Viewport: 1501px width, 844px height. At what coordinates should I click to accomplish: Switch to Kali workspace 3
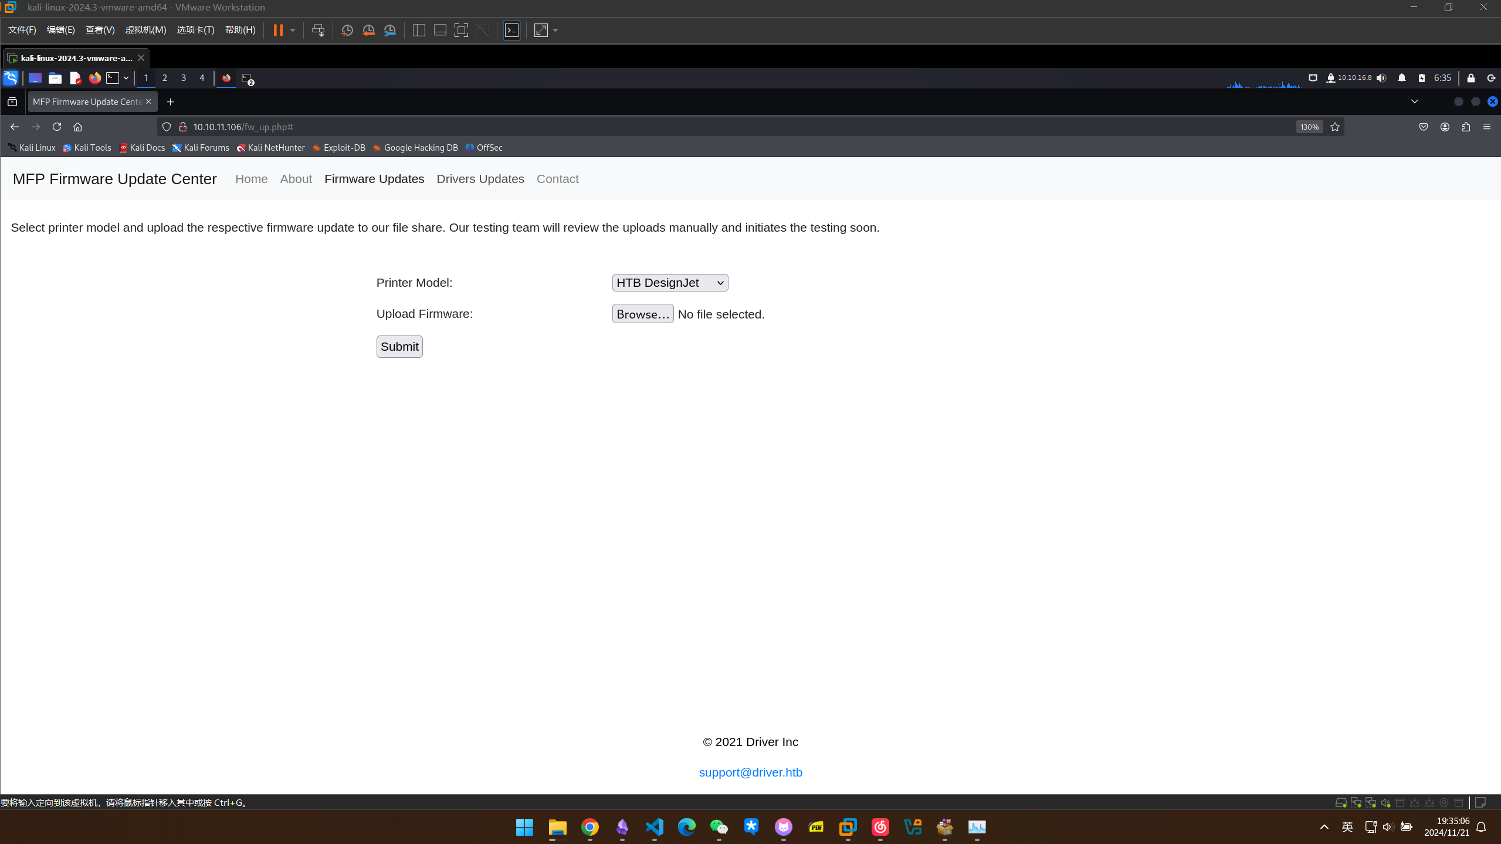click(184, 78)
